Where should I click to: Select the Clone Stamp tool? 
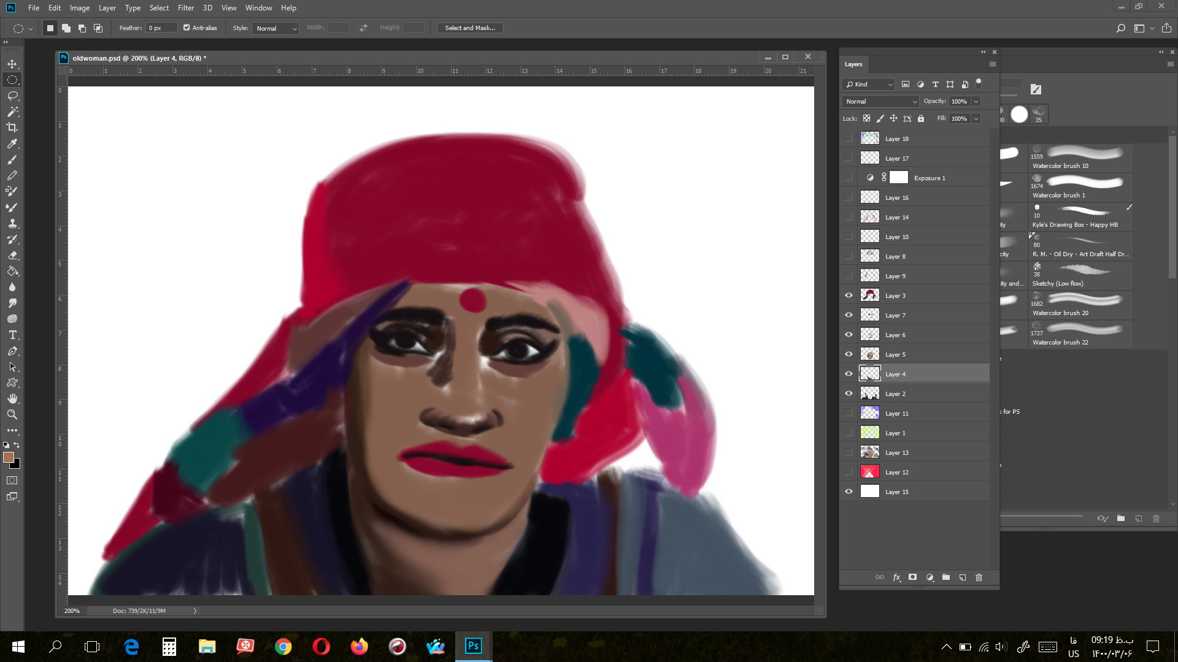12,223
